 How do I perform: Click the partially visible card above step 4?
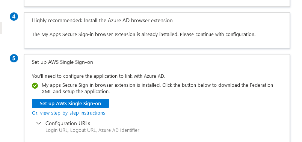point(157,3)
